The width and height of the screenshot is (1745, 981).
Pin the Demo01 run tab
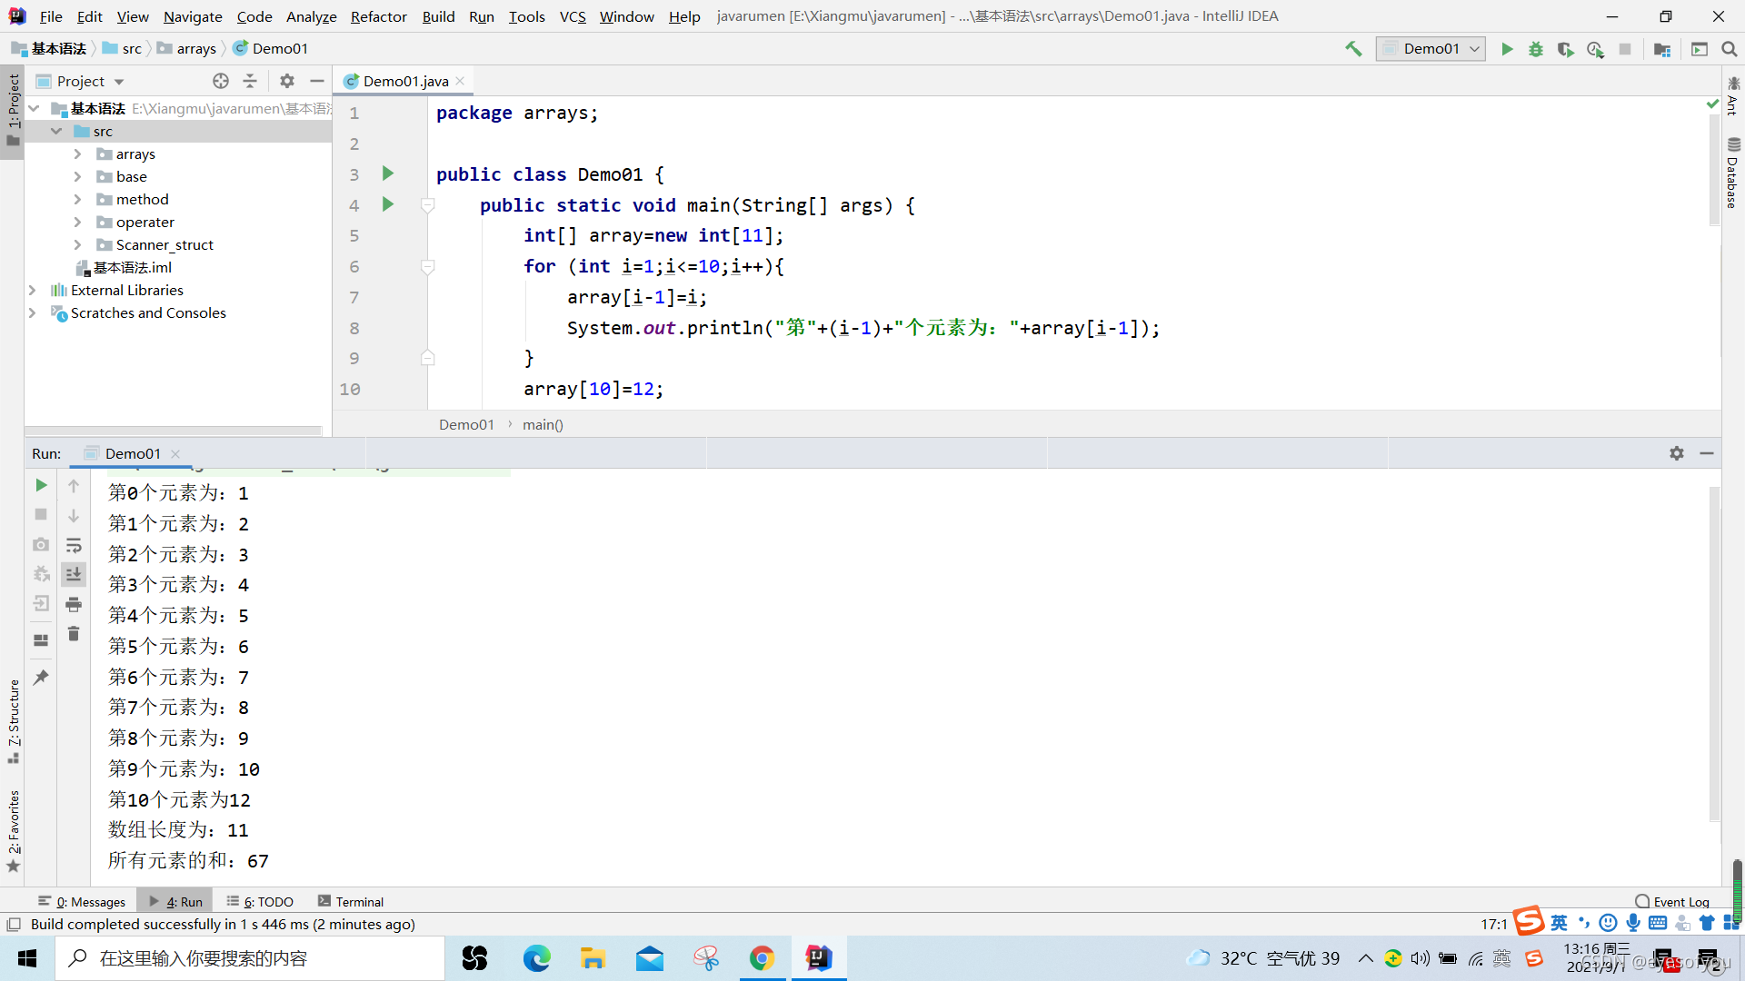tap(41, 678)
